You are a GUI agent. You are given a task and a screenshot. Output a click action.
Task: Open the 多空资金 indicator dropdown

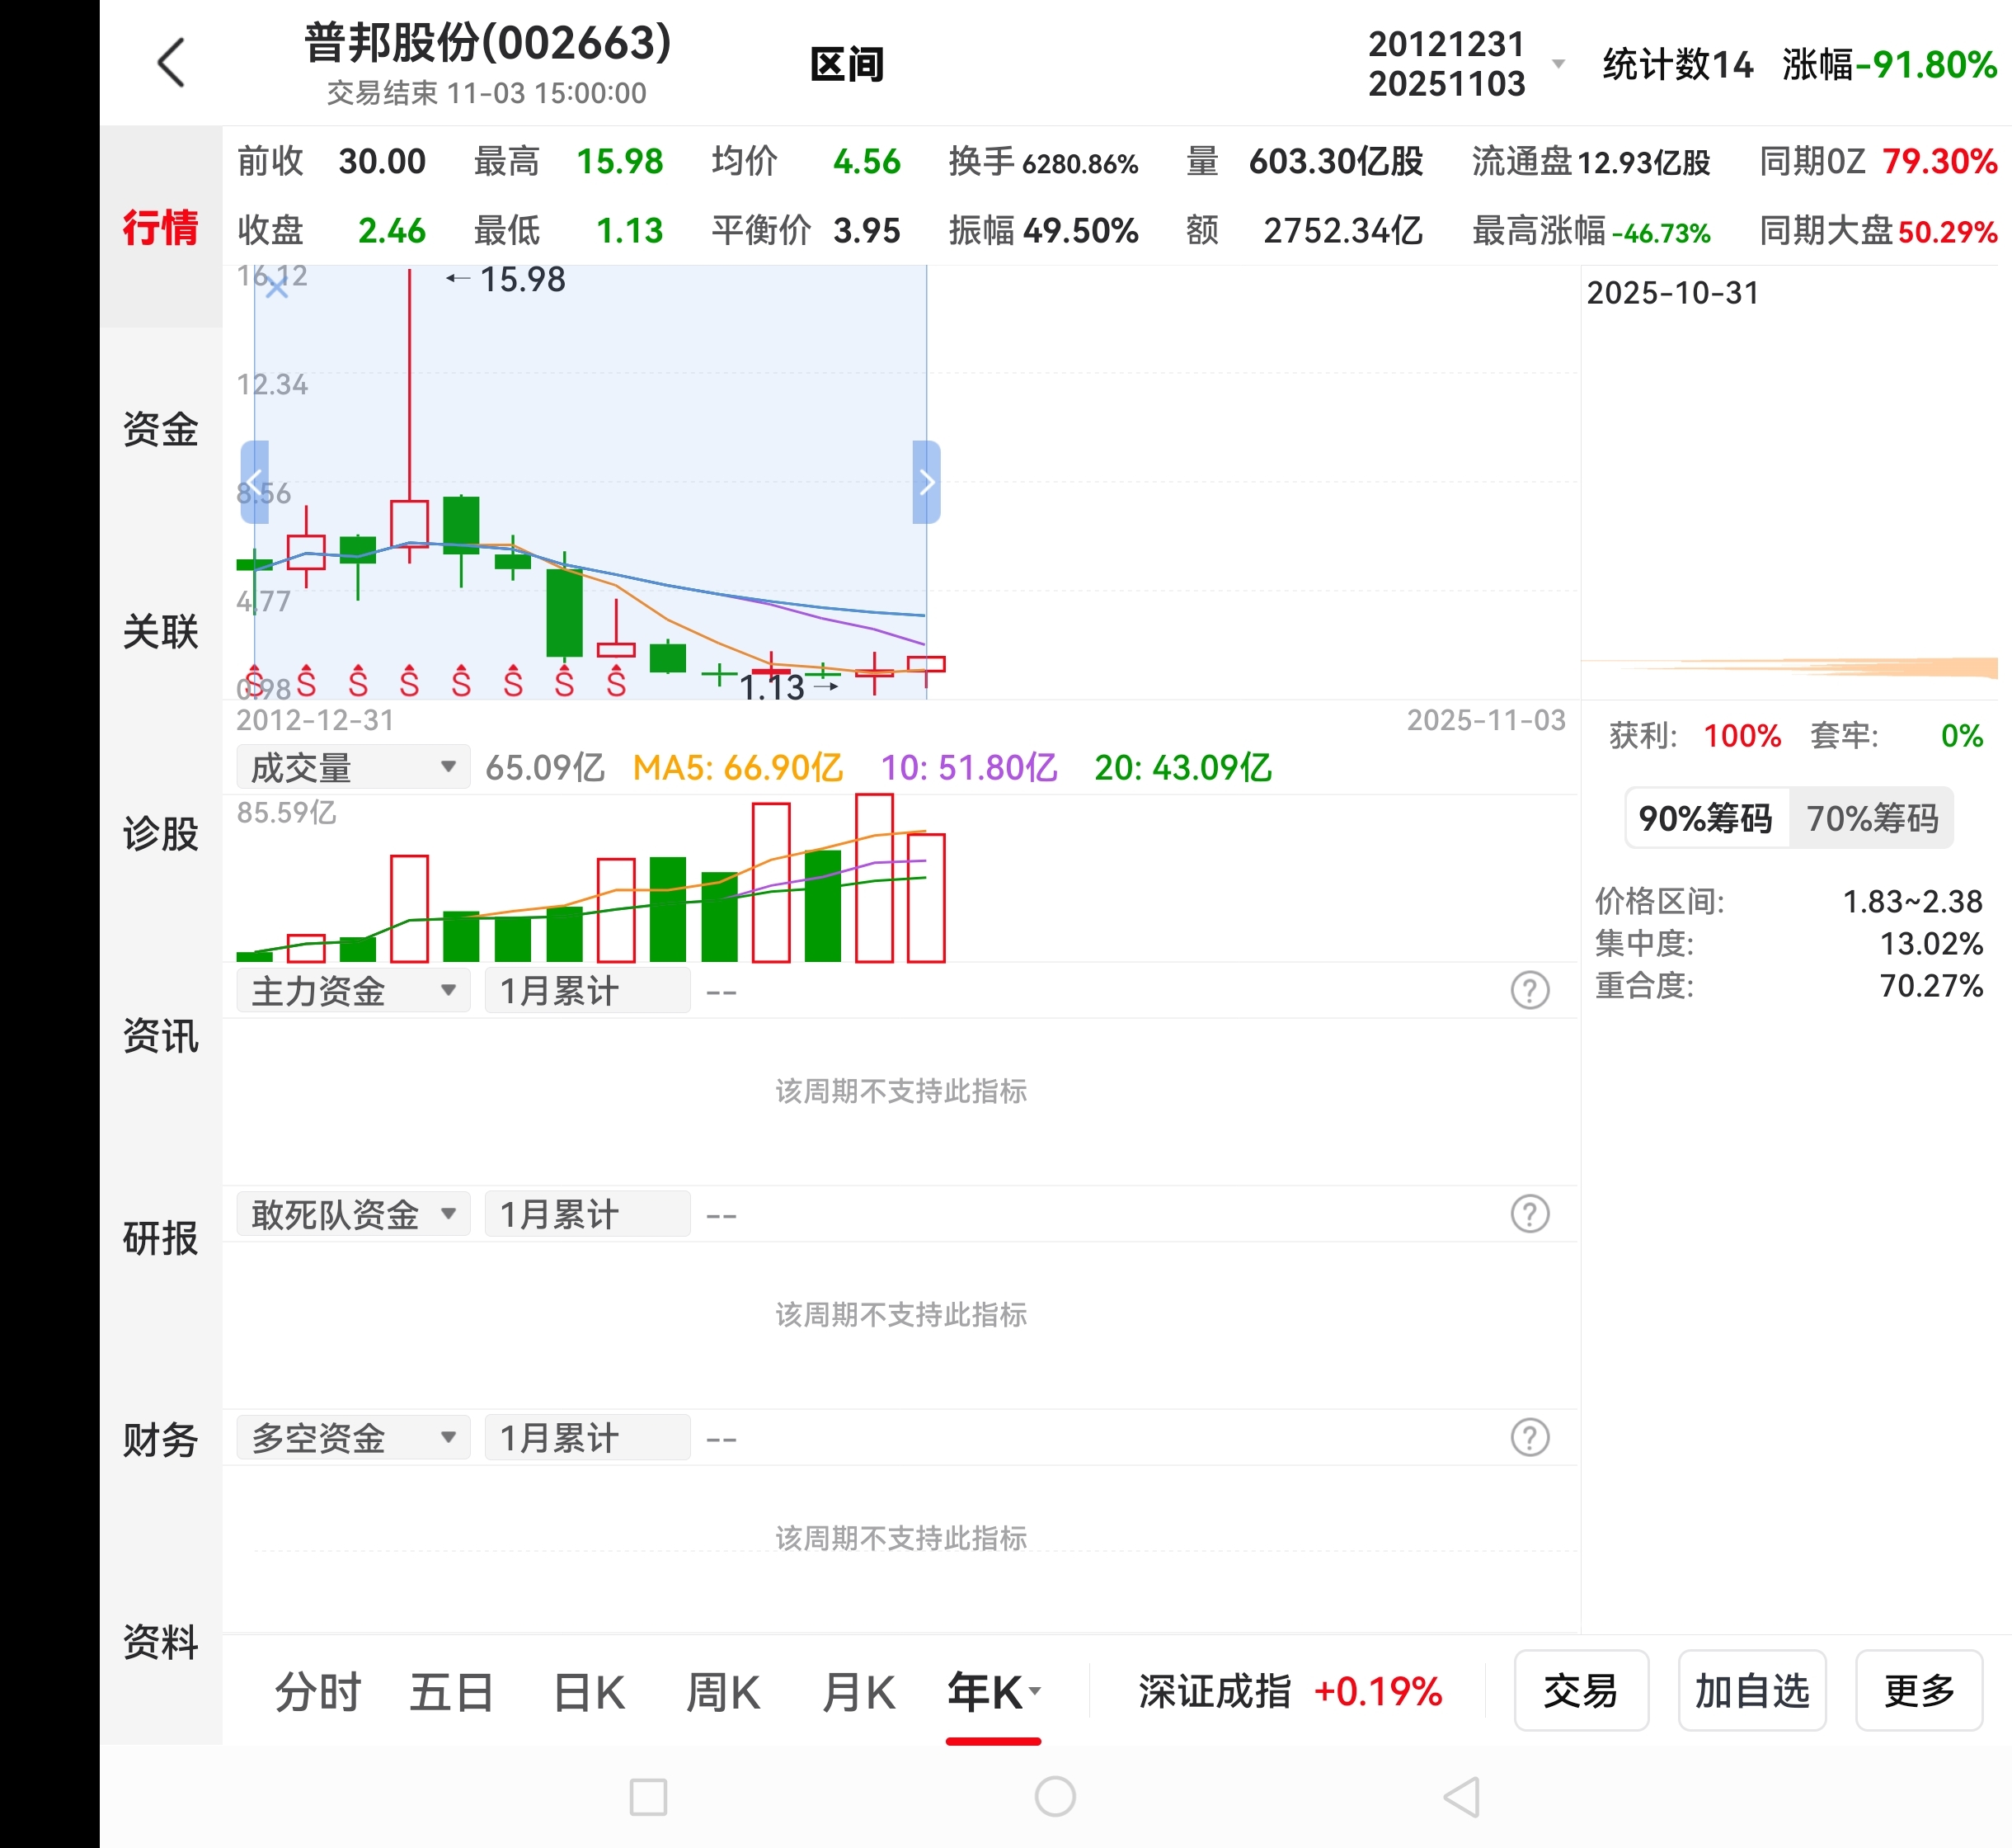coord(352,1438)
